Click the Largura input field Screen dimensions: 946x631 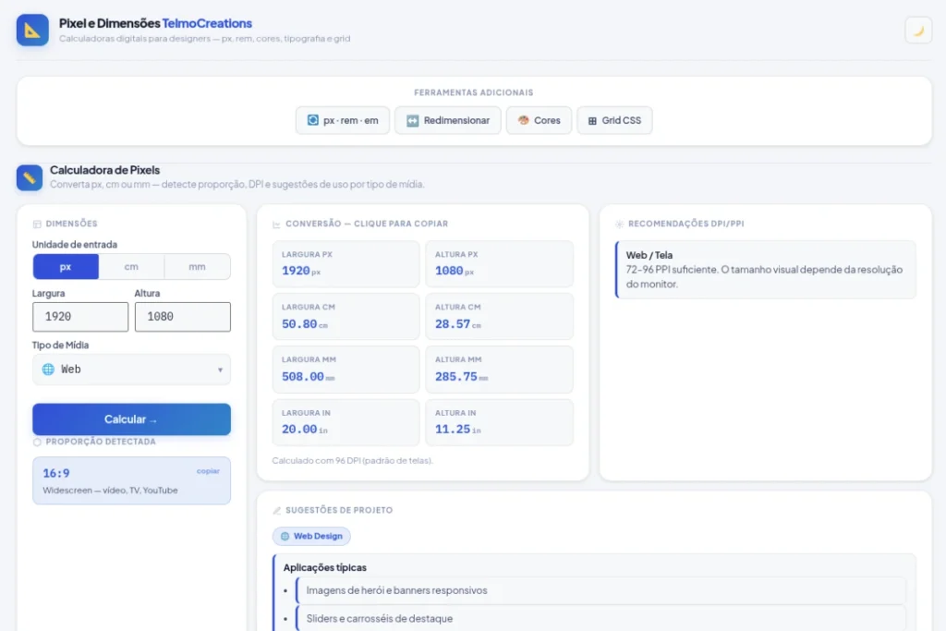[80, 317]
